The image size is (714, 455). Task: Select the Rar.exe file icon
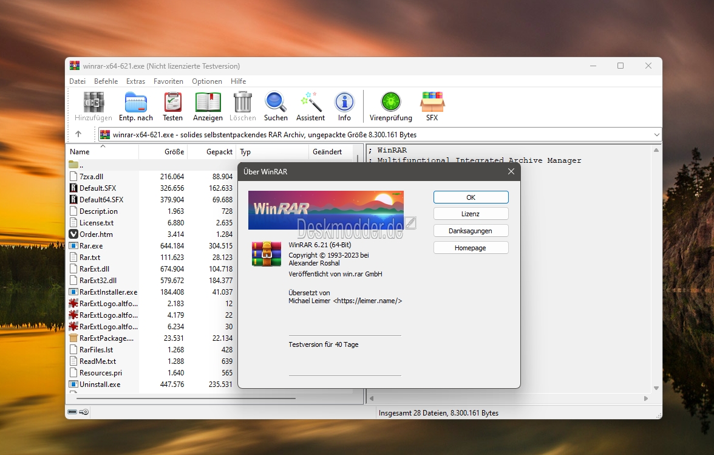pyautogui.click(x=73, y=245)
